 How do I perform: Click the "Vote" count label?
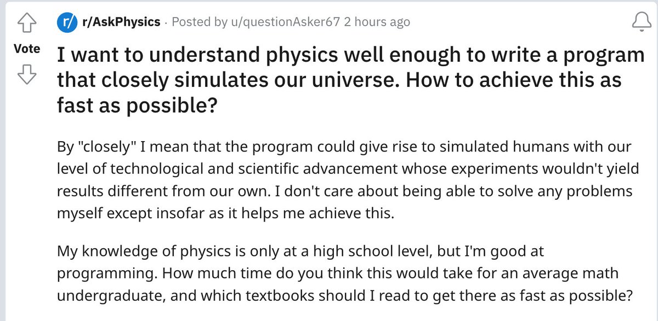tap(27, 49)
